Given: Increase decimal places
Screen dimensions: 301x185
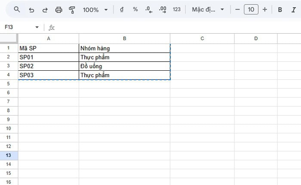Looking at the screenshot, I should (x=163, y=9).
